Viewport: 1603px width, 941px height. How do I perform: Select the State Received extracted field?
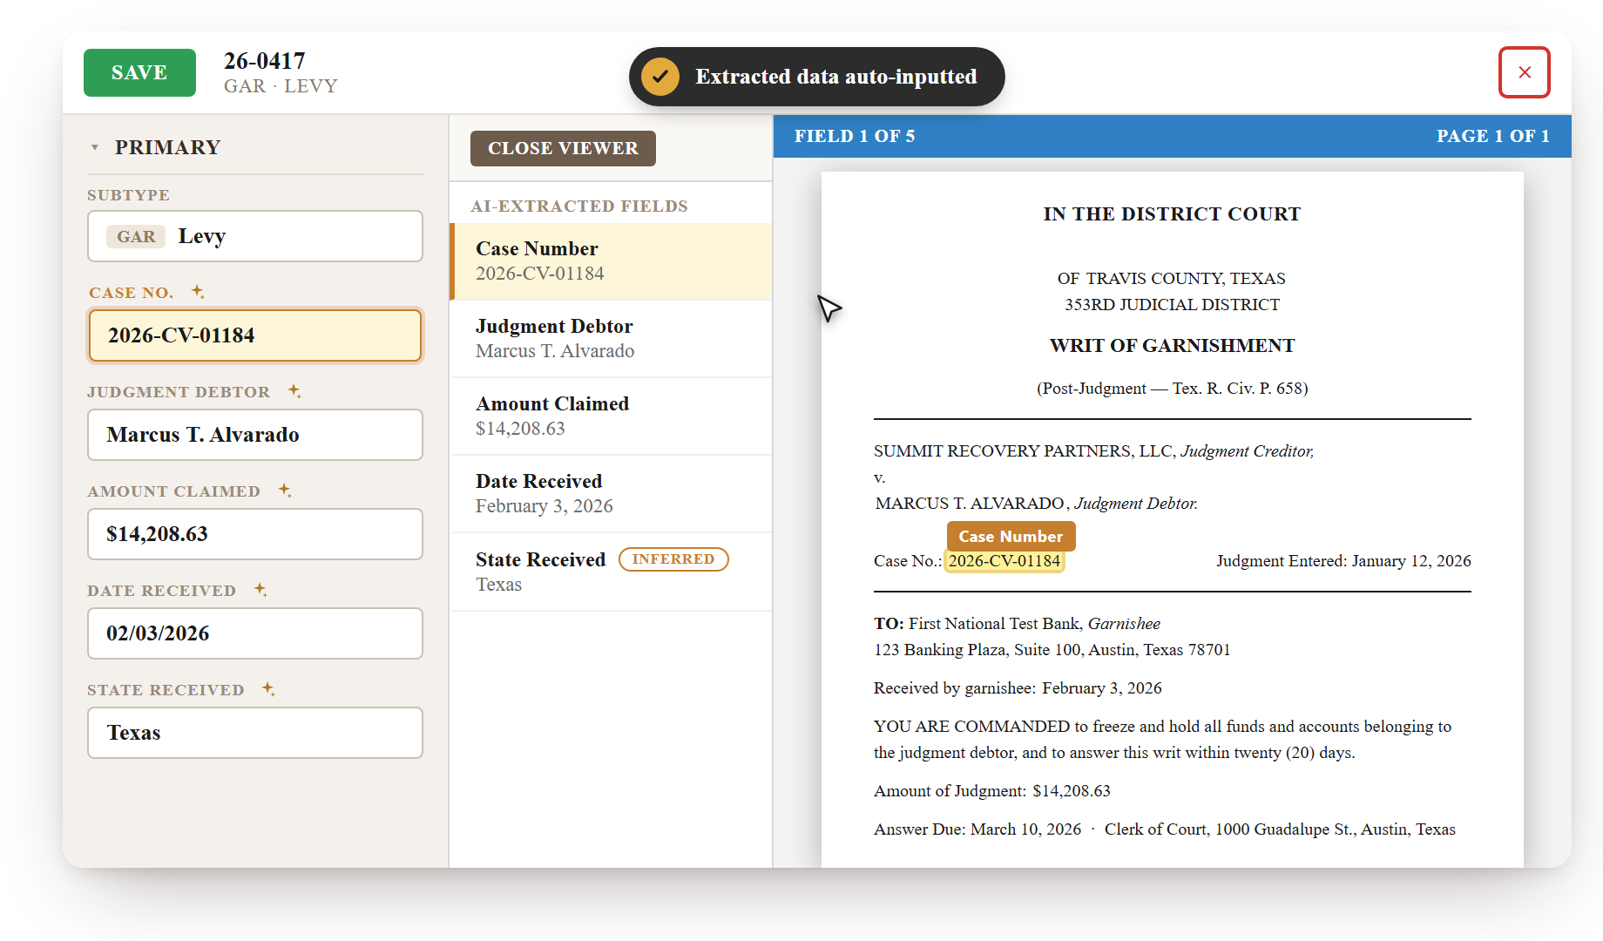pos(611,572)
